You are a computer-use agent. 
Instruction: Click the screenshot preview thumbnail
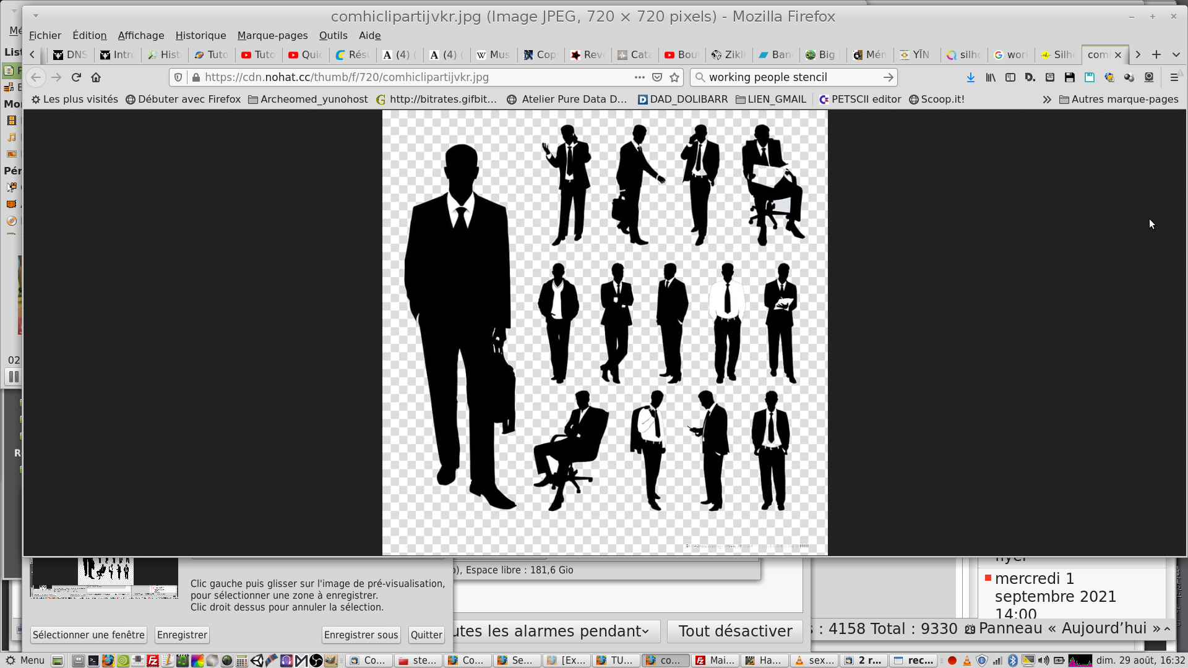(x=105, y=578)
